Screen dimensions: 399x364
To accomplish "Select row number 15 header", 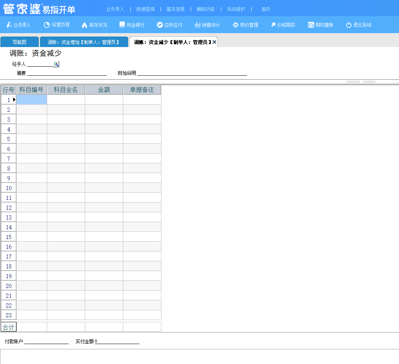I will 9,237.
